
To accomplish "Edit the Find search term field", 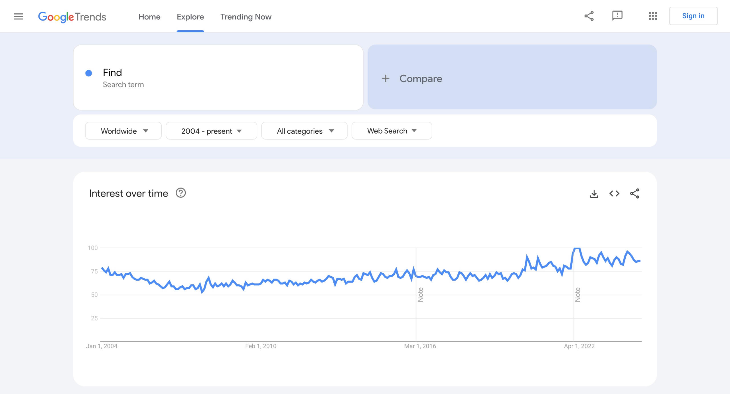I will click(x=218, y=77).
